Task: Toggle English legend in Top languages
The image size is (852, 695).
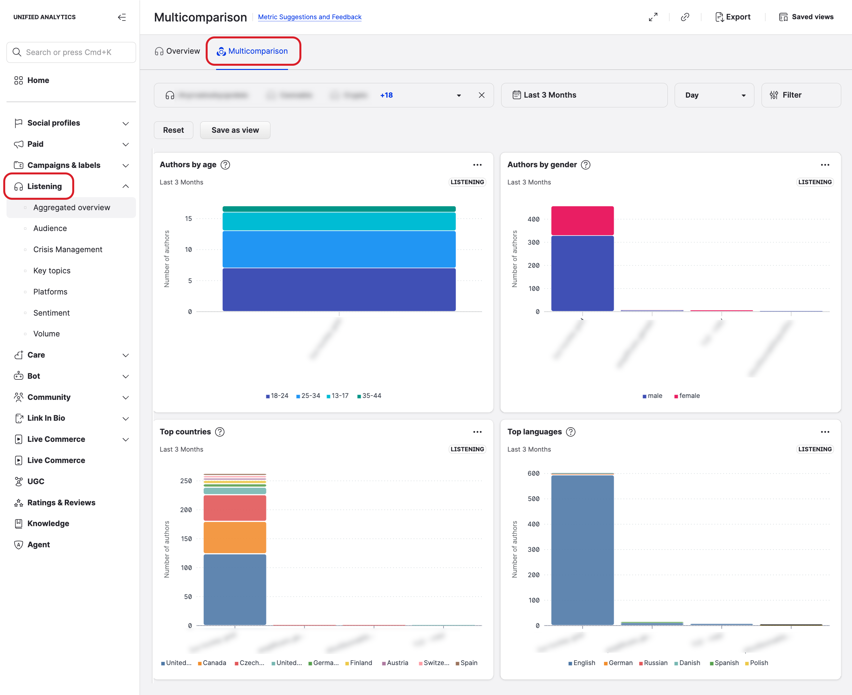Action: click(x=582, y=663)
